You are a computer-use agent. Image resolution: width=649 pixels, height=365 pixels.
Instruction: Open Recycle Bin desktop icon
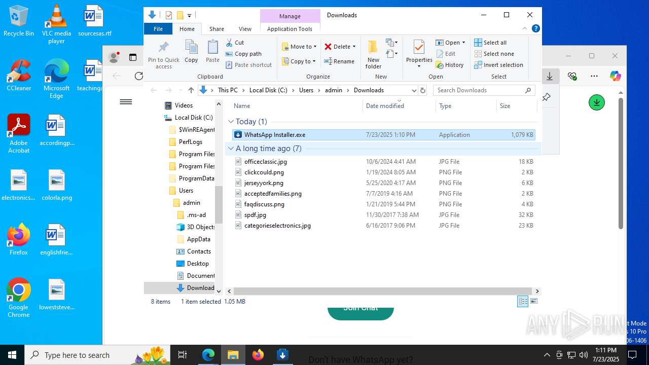tap(19, 21)
